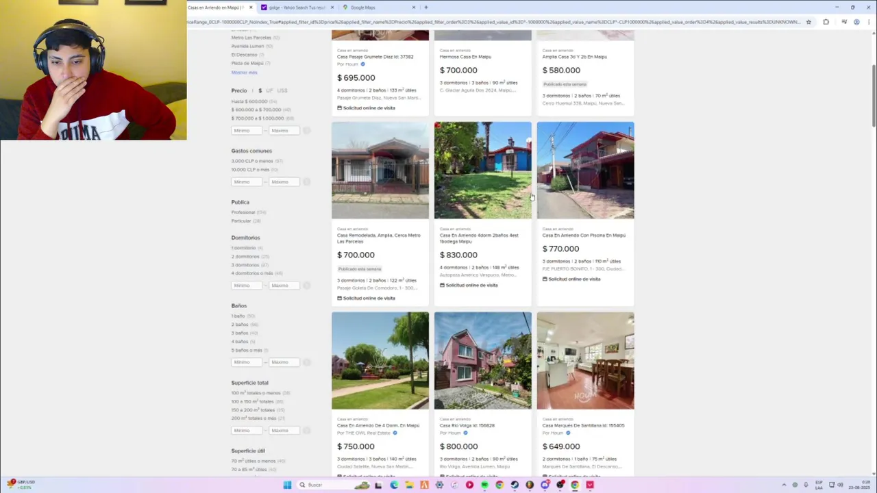Open the $ 700.000 Casa Remodelada photo

point(380,170)
